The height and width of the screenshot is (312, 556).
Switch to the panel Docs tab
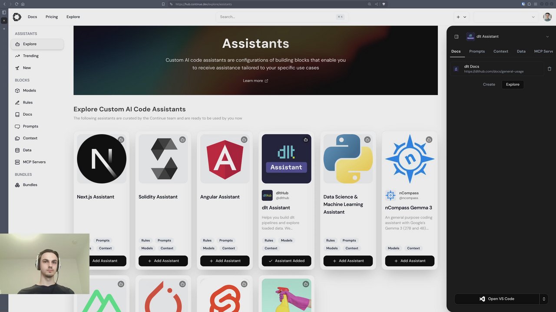[456, 51]
